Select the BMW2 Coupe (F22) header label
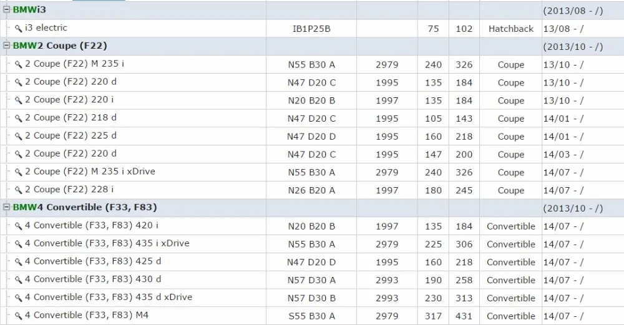The image size is (624, 325). [60, 46]
